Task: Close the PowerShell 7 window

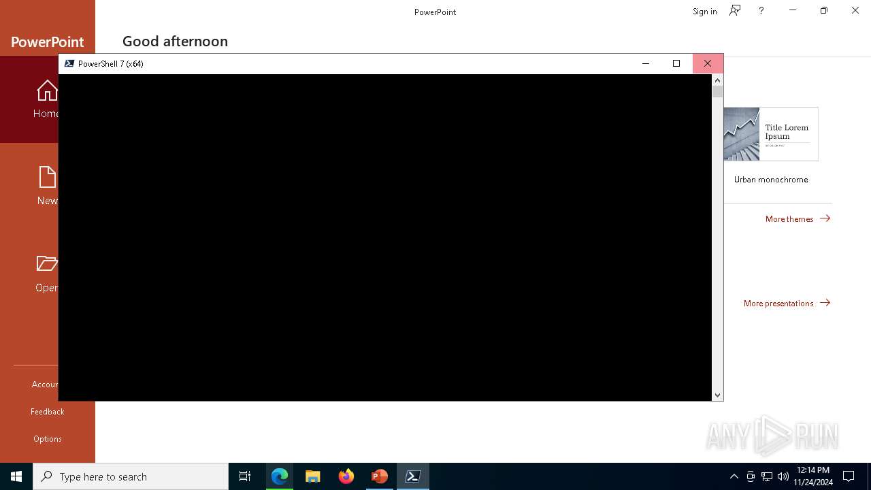Action: 708,63
